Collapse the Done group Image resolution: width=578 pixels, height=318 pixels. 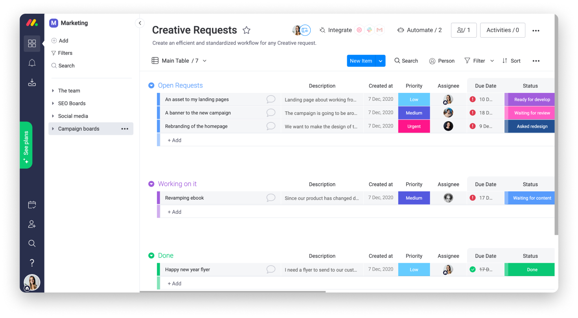tap(151, 256)
